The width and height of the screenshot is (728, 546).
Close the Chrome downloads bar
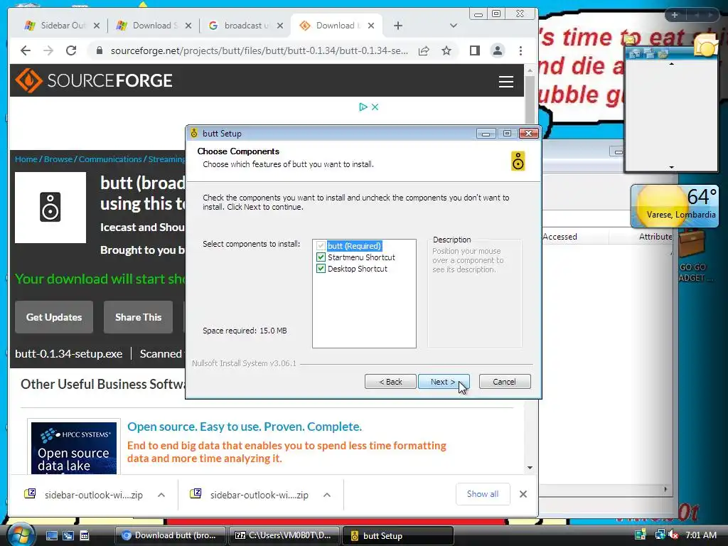coord(523,494)
